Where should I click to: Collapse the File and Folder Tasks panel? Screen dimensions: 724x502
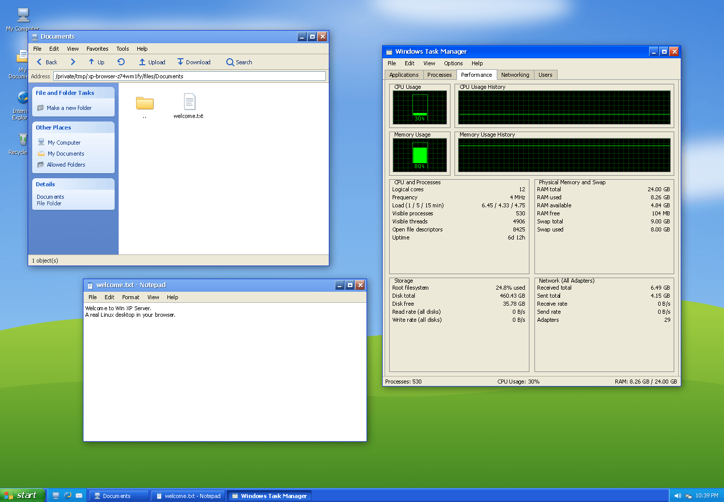[73, 93]
